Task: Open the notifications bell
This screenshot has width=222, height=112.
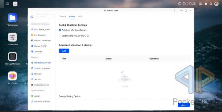Action: [206, 4]
